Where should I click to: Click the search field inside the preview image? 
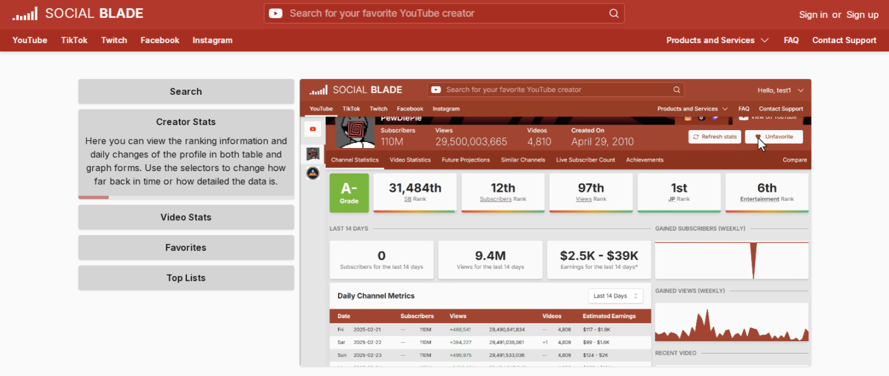(x=556, y=90)
